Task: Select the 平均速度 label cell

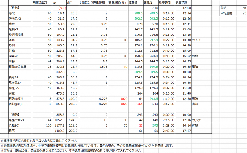Action: pyautogui.click(x=228, y=13)
